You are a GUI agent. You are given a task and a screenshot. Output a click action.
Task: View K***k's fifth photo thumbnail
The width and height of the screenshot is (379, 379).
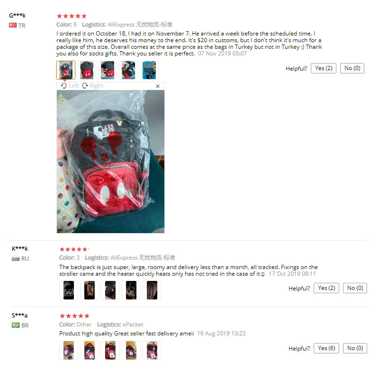point(152,290)
